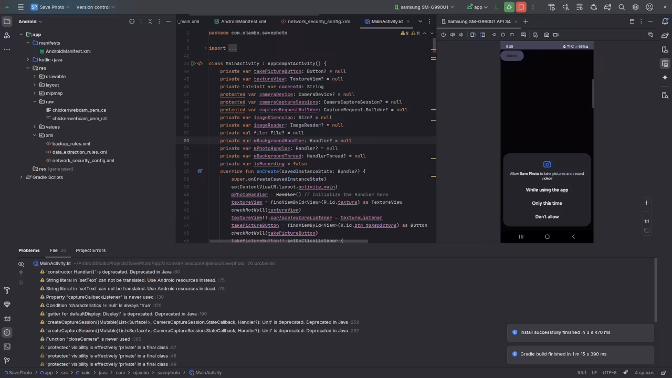672x378 pixels.
Task: Collapse all in project tree
Action: click(x=150, y=22)
